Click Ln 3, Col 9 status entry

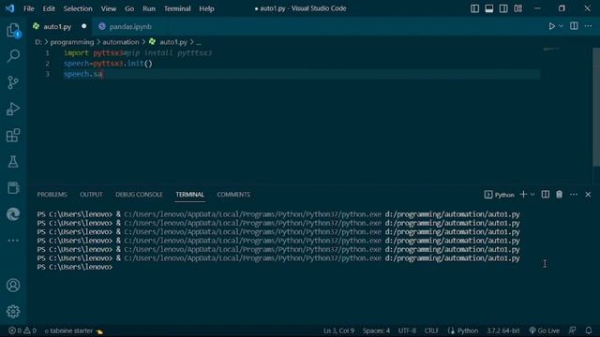tap(338, 330)
